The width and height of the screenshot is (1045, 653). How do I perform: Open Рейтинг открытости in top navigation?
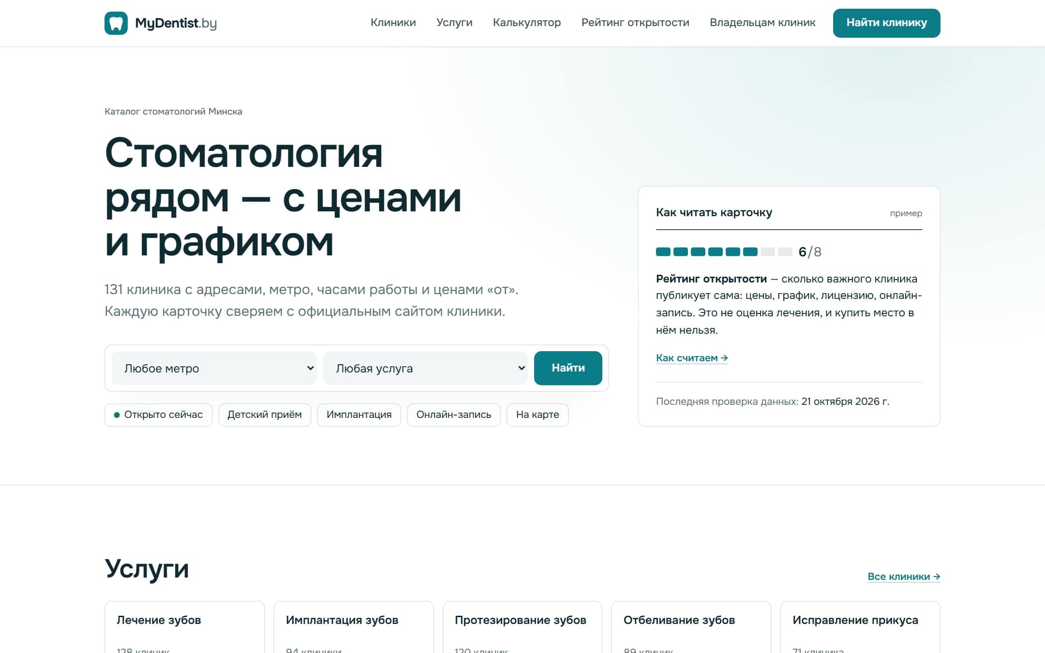click(635, 23)
